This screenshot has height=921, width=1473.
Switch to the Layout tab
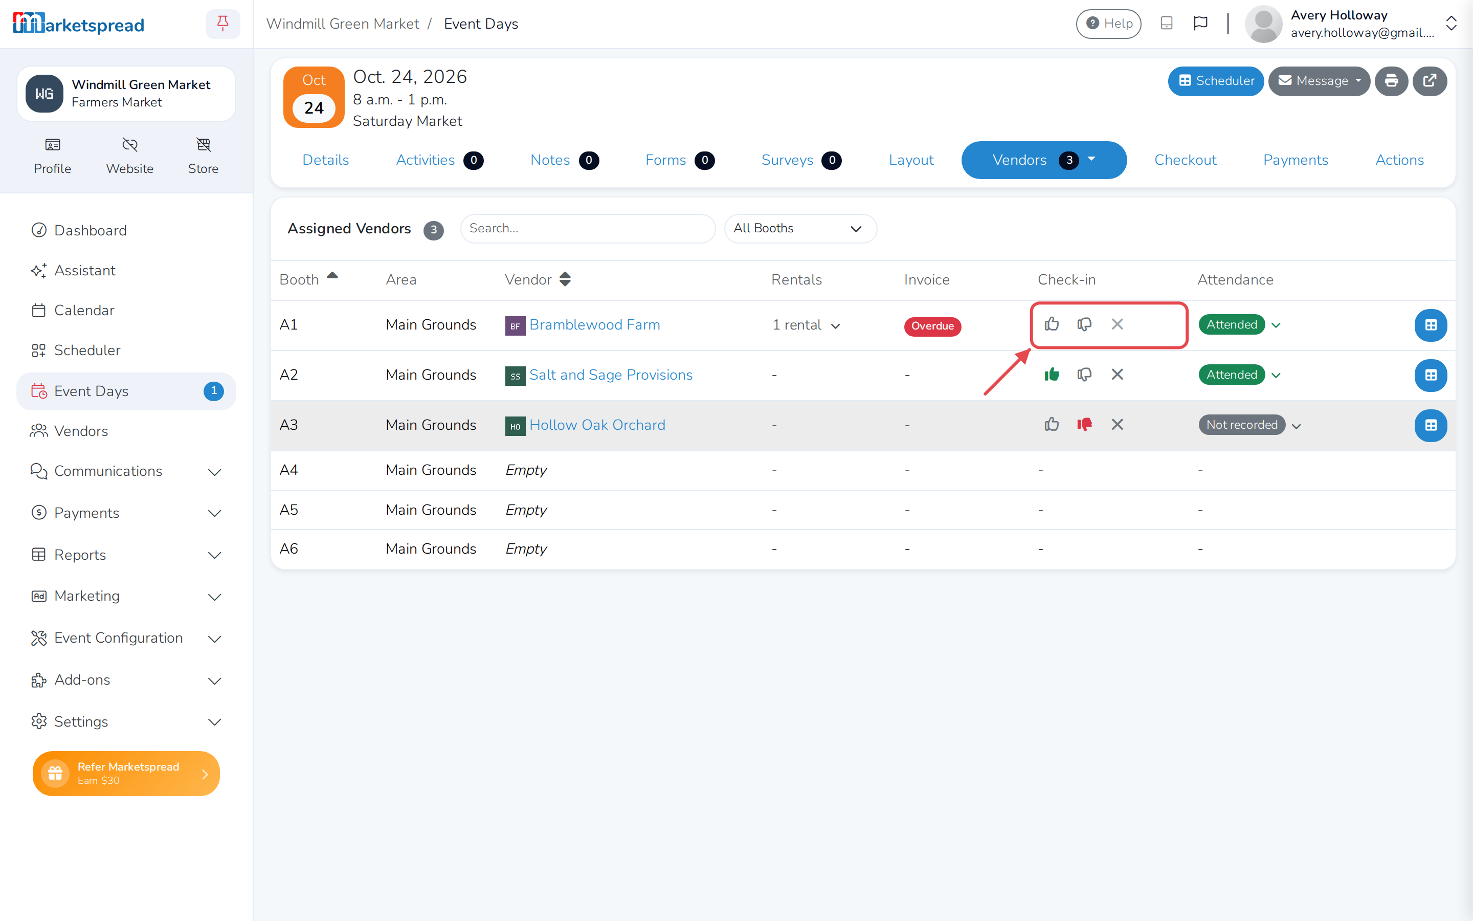pyautogui.click(x=910, y=160)
